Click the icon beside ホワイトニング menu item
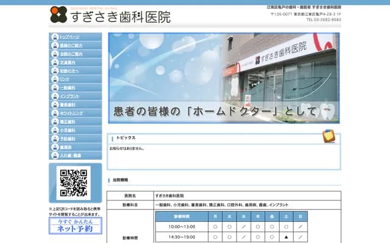The height and width of the screenshot is (243, 390). point(55,114)
